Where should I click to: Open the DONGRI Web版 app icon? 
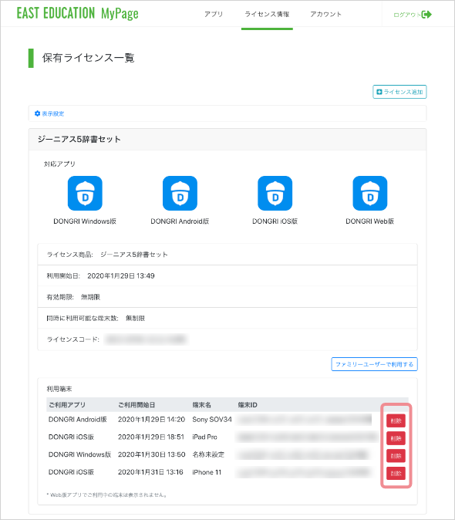[x=370, y=194]
